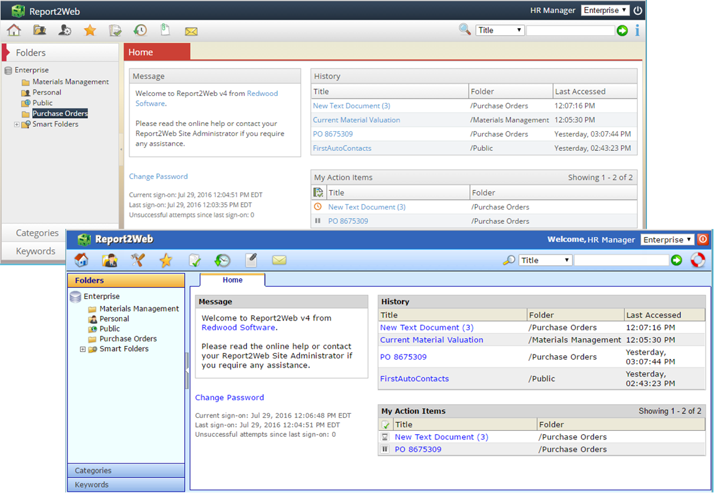Click the envelope mail icon in upper toolbar
The height and width of the screenshot is (502, 726).
[x=191, y=31]
